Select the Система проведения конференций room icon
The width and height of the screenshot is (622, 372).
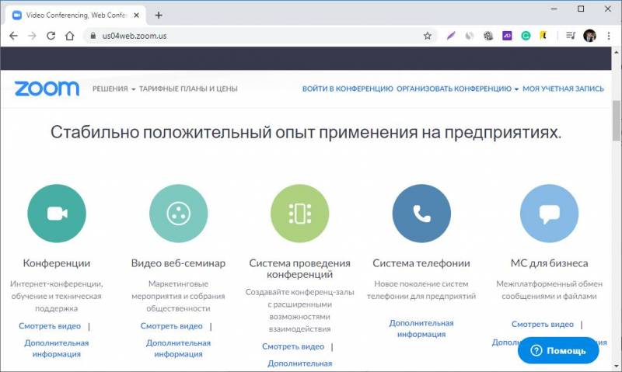[300, 213]
